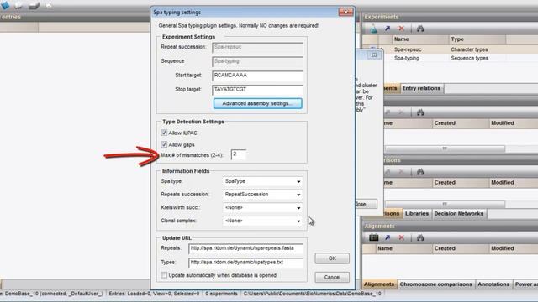The image size is (538, 302).
Task: Click status bar DemoBase_10 connection text
Action: tap(52, 294)
